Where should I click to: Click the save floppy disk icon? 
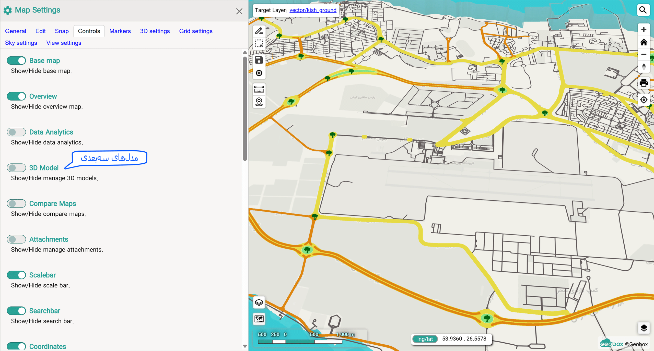coord(259,60)
